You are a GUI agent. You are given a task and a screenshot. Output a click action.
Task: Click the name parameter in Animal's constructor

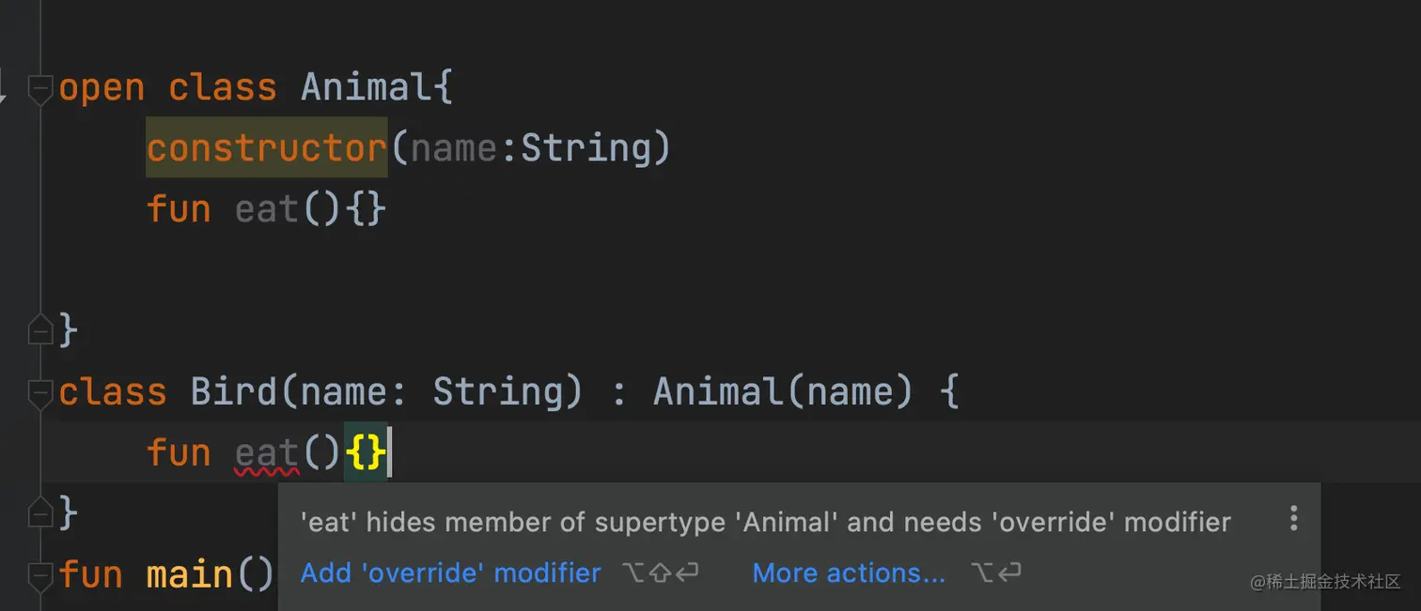454,148
